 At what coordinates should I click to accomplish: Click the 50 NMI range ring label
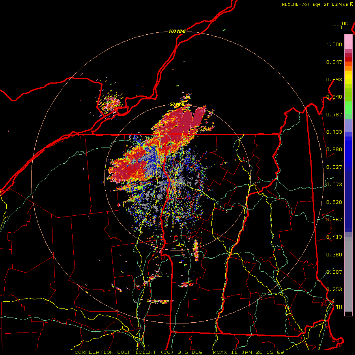(177, 105)
